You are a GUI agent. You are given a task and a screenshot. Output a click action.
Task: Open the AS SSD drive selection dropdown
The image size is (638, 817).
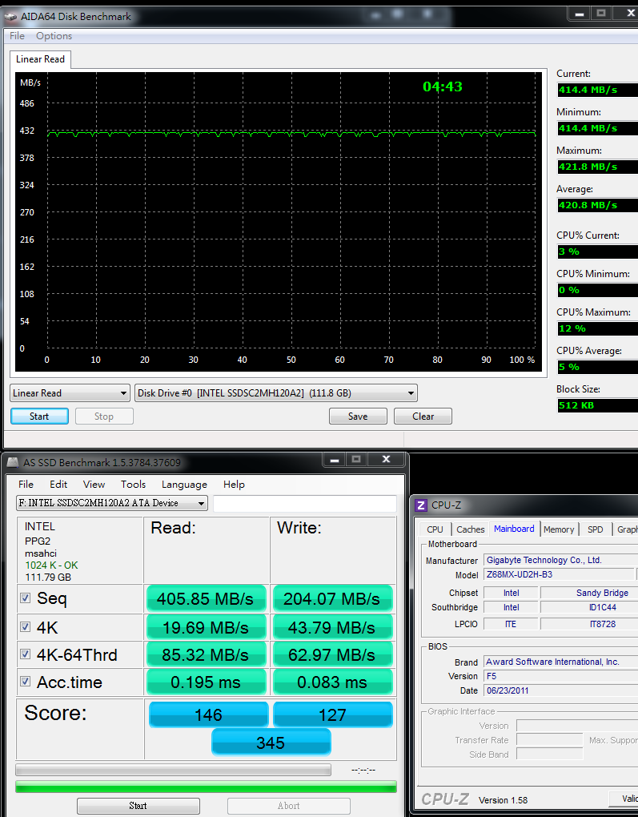[112, 503]
